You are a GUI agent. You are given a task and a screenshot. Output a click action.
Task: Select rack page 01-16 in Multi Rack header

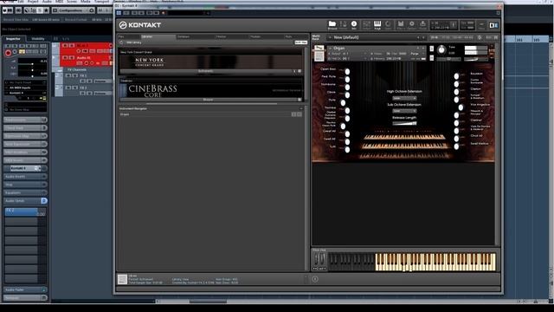435,37
